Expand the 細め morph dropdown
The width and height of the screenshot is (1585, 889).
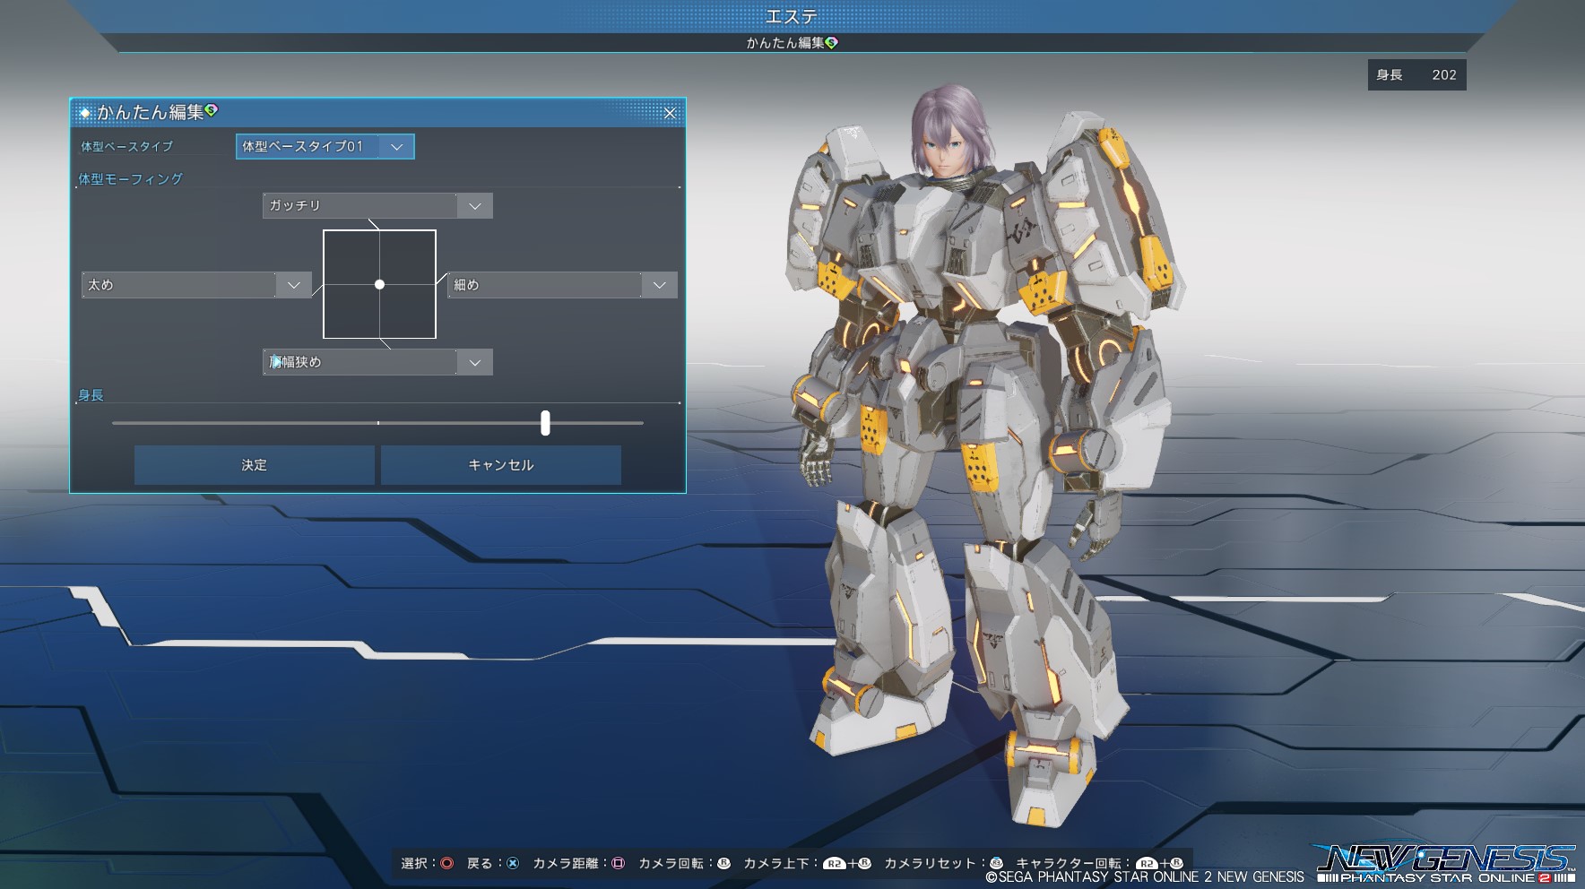coord(659,285)
